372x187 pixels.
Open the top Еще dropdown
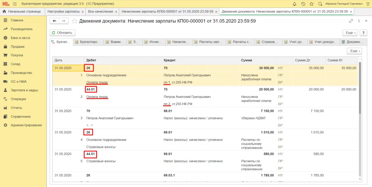(350, 33)
